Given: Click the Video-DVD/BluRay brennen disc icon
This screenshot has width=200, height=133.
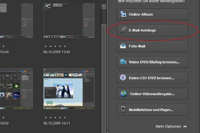Looking at the screenshot, I should [123, 62].
